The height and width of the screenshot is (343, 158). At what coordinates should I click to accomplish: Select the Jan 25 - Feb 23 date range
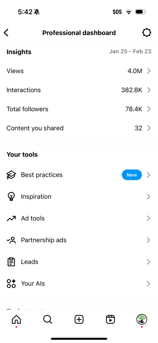(x=130, y=51)
